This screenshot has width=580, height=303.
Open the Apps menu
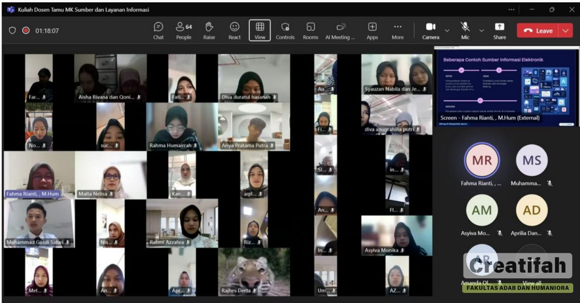click(x=372, y=30)
